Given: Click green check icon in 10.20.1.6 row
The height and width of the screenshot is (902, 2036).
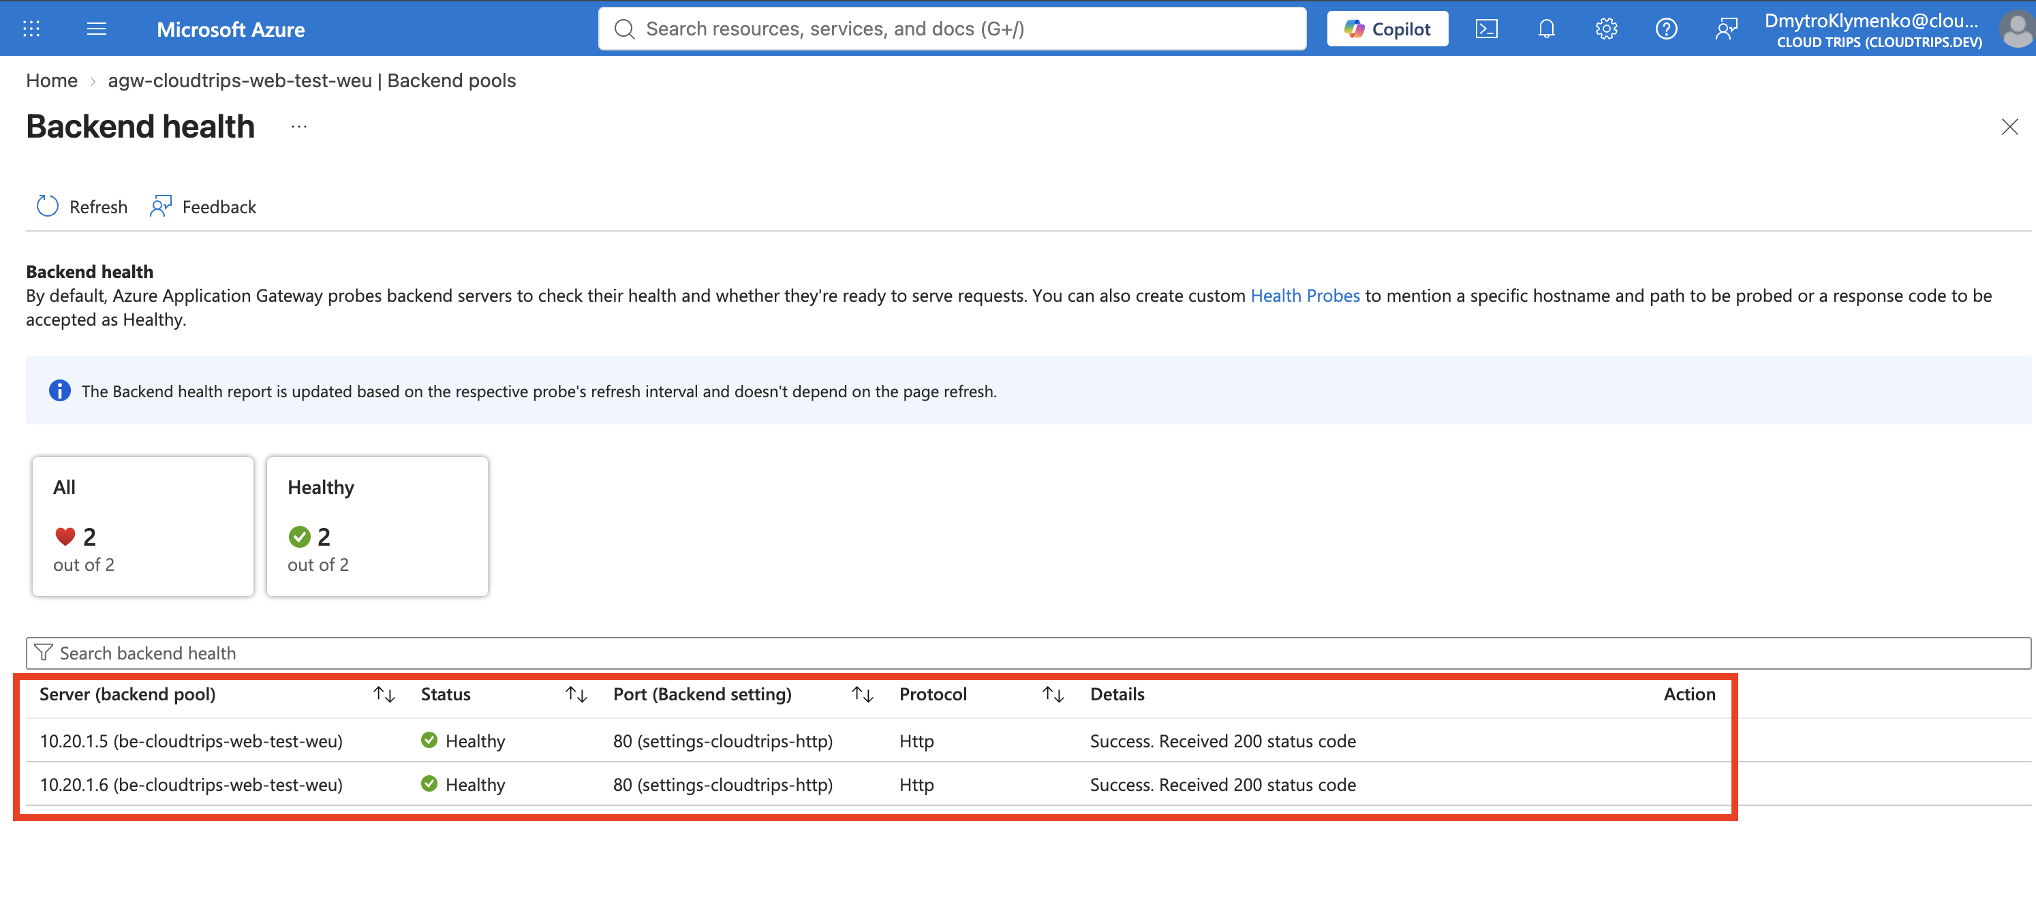Looking at the screenshot, I should [x=429, y=783].
